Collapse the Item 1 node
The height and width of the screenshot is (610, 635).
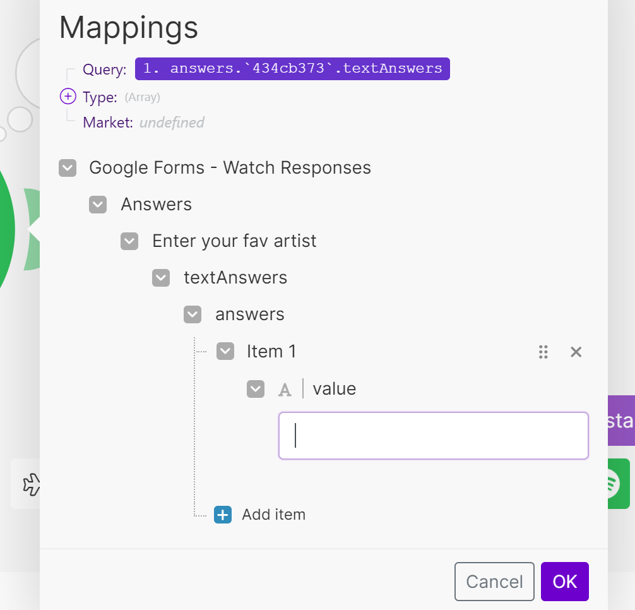(225, 351)
